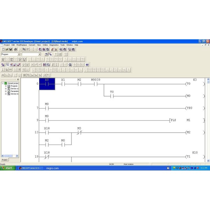Click the Print icon in toolbar
Screen dimensions: 210x210
[x=15, y=49]
